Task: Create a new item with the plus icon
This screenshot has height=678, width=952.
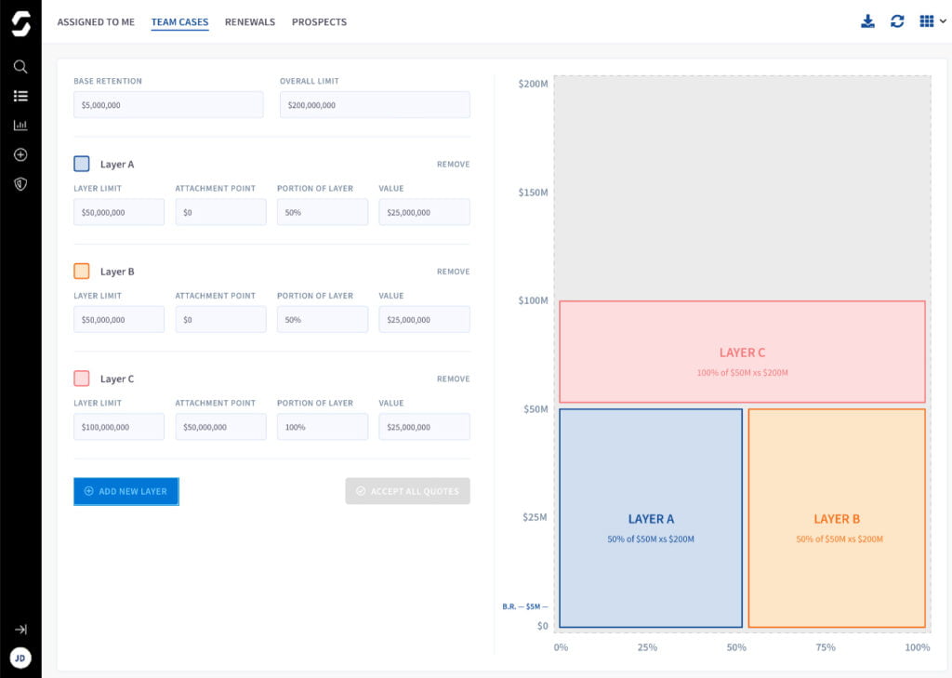Action: point(20,154)
